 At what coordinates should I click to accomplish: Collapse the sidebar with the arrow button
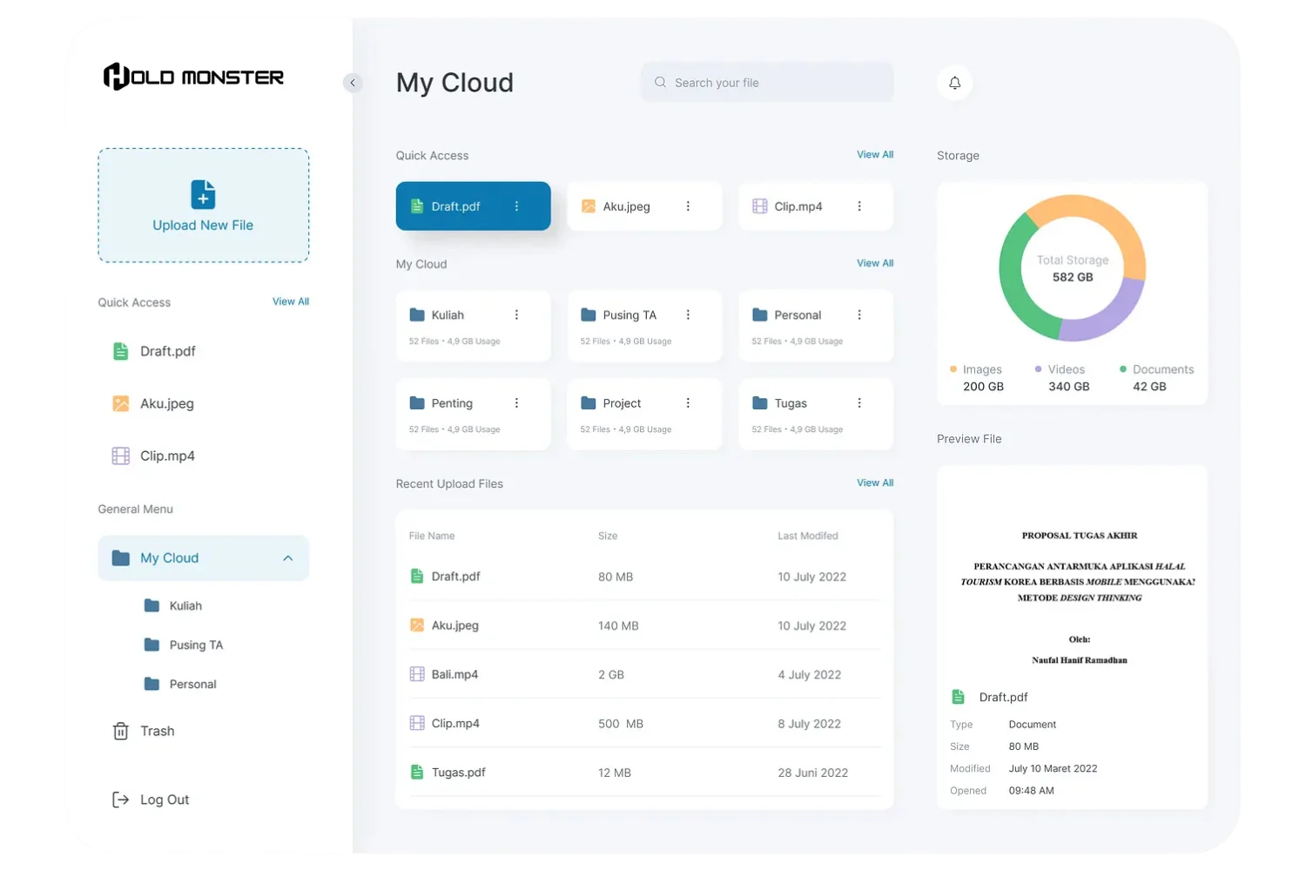353,83
